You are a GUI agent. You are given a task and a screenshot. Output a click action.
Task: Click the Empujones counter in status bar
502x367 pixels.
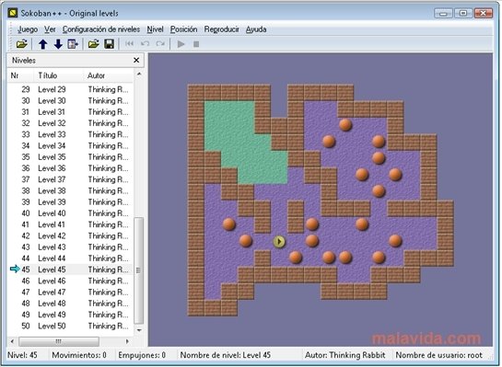point(142,355)
